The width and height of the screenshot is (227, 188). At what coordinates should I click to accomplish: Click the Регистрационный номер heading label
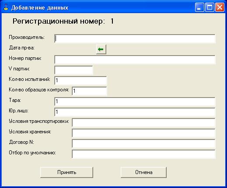point(59,21)
